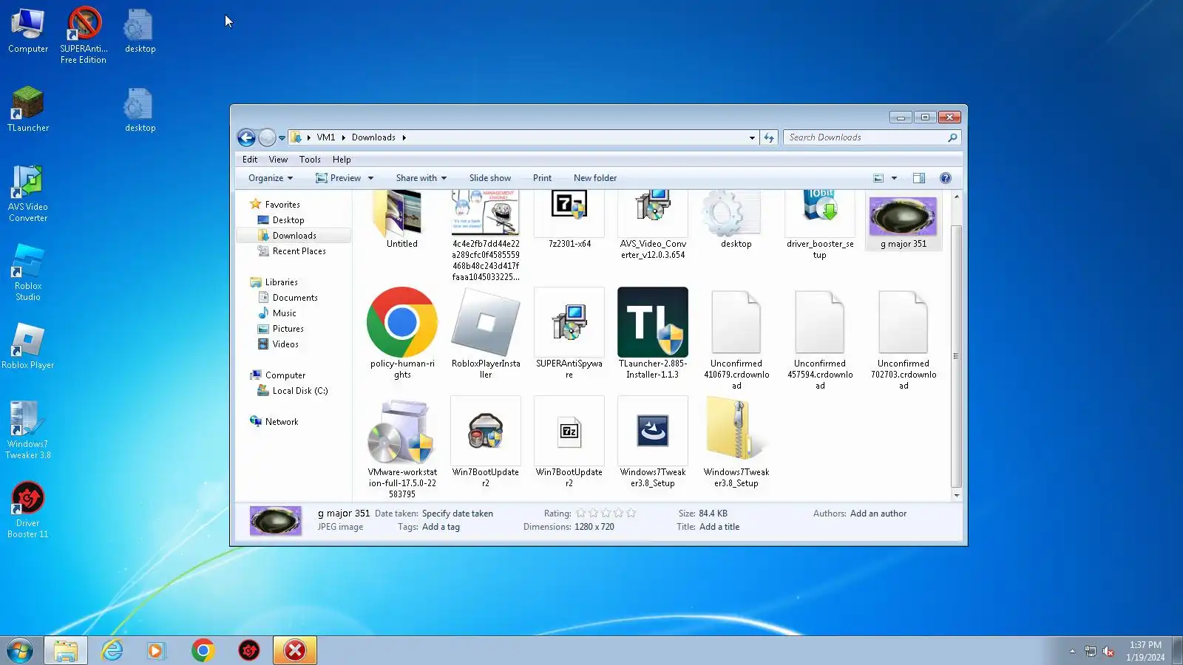The height and width of the screenshot is (665, 1183).
Task: Select the TLauncher-2.885-Installer file
Action: click(x=653, y=333)
